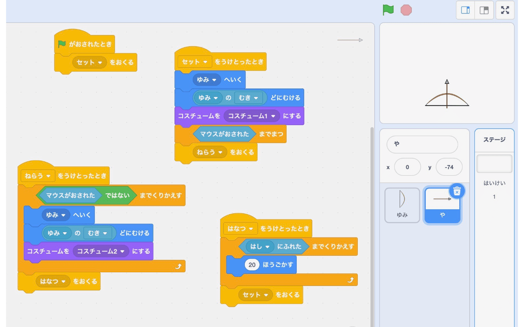
Task: Open はなつ dropdown in をうけとったとき hat block
Action: click(x=240, y=228)
